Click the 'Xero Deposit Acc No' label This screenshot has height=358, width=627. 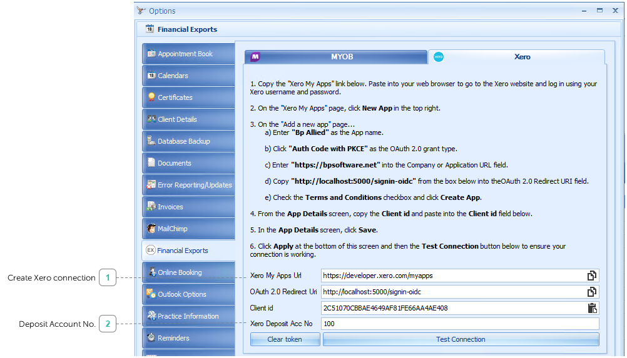[x=281, y=324]
